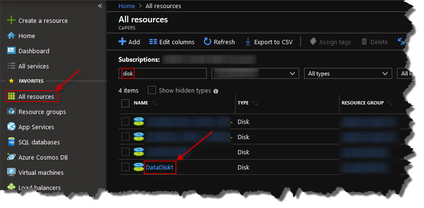Tick the select-all checkbox in table header
424x208 pixels.
tap(126, 103)
